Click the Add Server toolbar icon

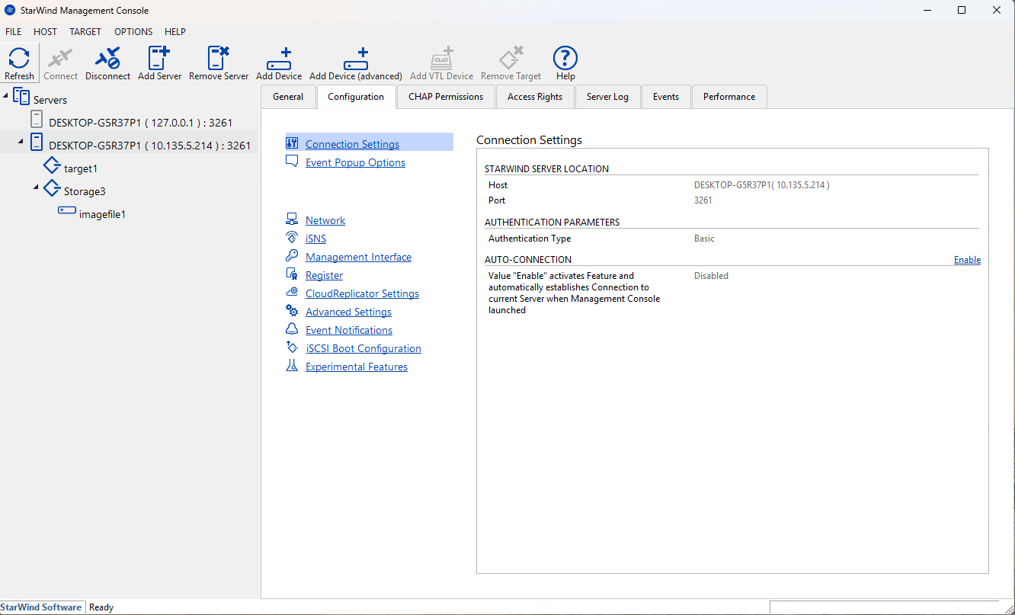(159, 58)
